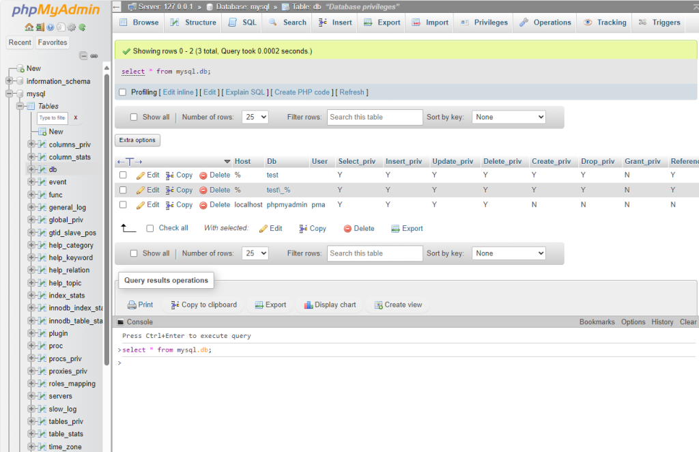
Task: Reload the navigation panel with the green refresh icon
Action: pyautogui.click(x=83, y=27)
